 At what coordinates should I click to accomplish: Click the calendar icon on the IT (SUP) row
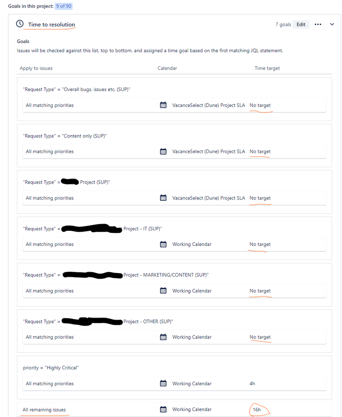pyautogui.click(x=163, y=244)
